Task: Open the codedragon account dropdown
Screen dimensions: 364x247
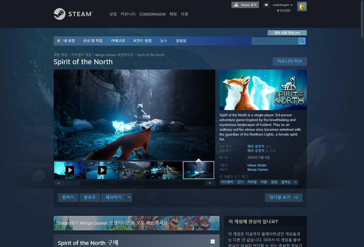Action: pos(283,5)
